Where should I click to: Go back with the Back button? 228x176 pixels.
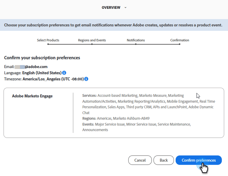coord(164,160)
